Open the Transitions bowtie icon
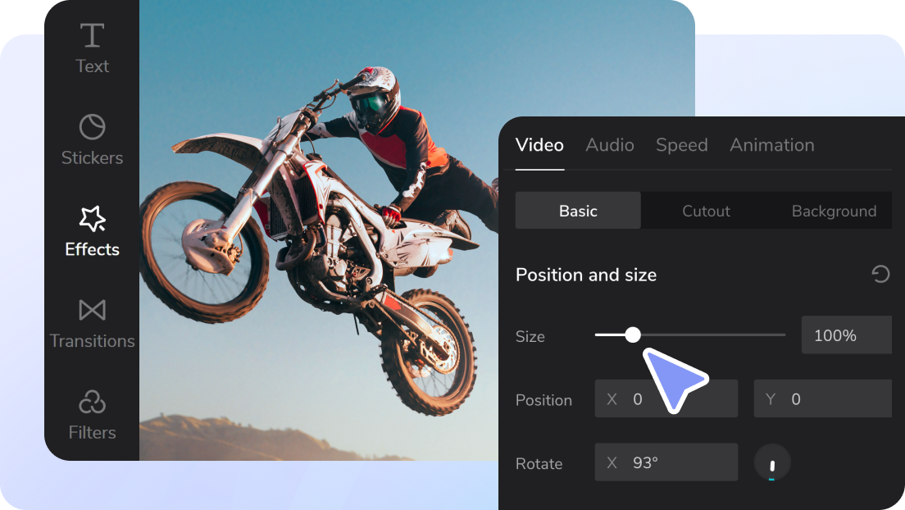Viewport: 905px width, 510px height. (x=93, y=310)
